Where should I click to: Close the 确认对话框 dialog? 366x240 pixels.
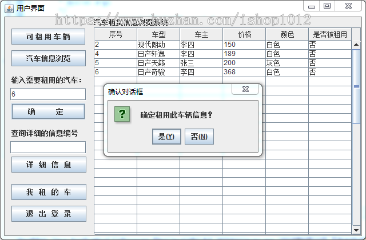click(x=245, y=89)
